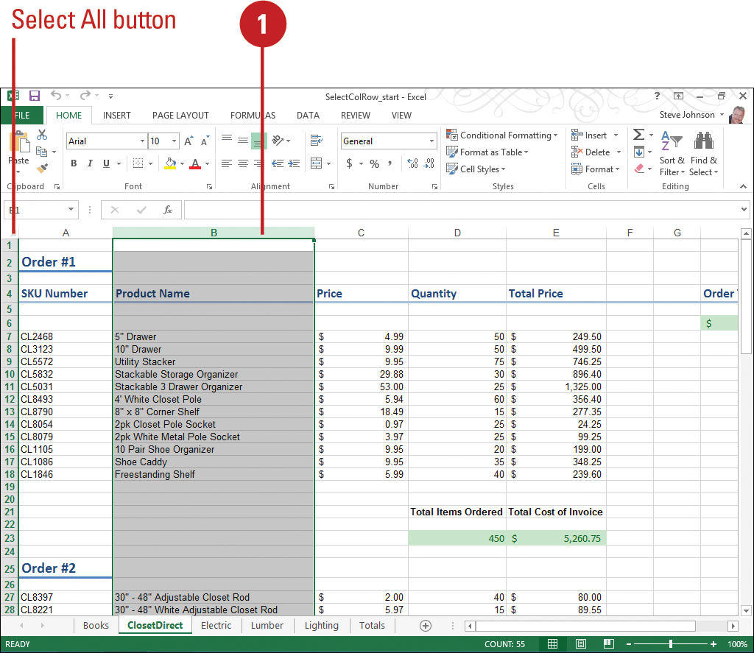This screenshot has height=653, width=754.
Task: Toggle Bold formatting
Action: 74,163
